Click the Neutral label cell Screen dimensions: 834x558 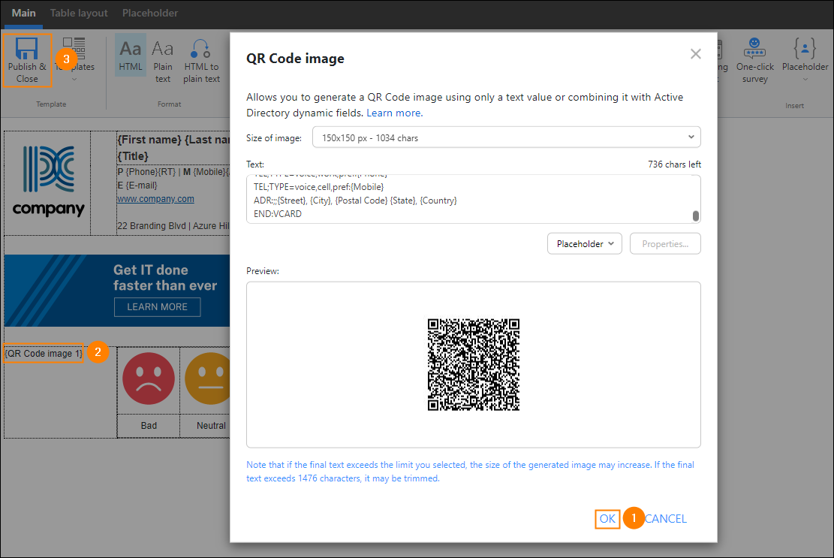(205, 426)
